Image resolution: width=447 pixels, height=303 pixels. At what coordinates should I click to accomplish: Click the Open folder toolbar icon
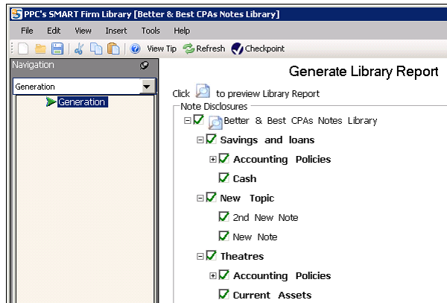[40, 49]
